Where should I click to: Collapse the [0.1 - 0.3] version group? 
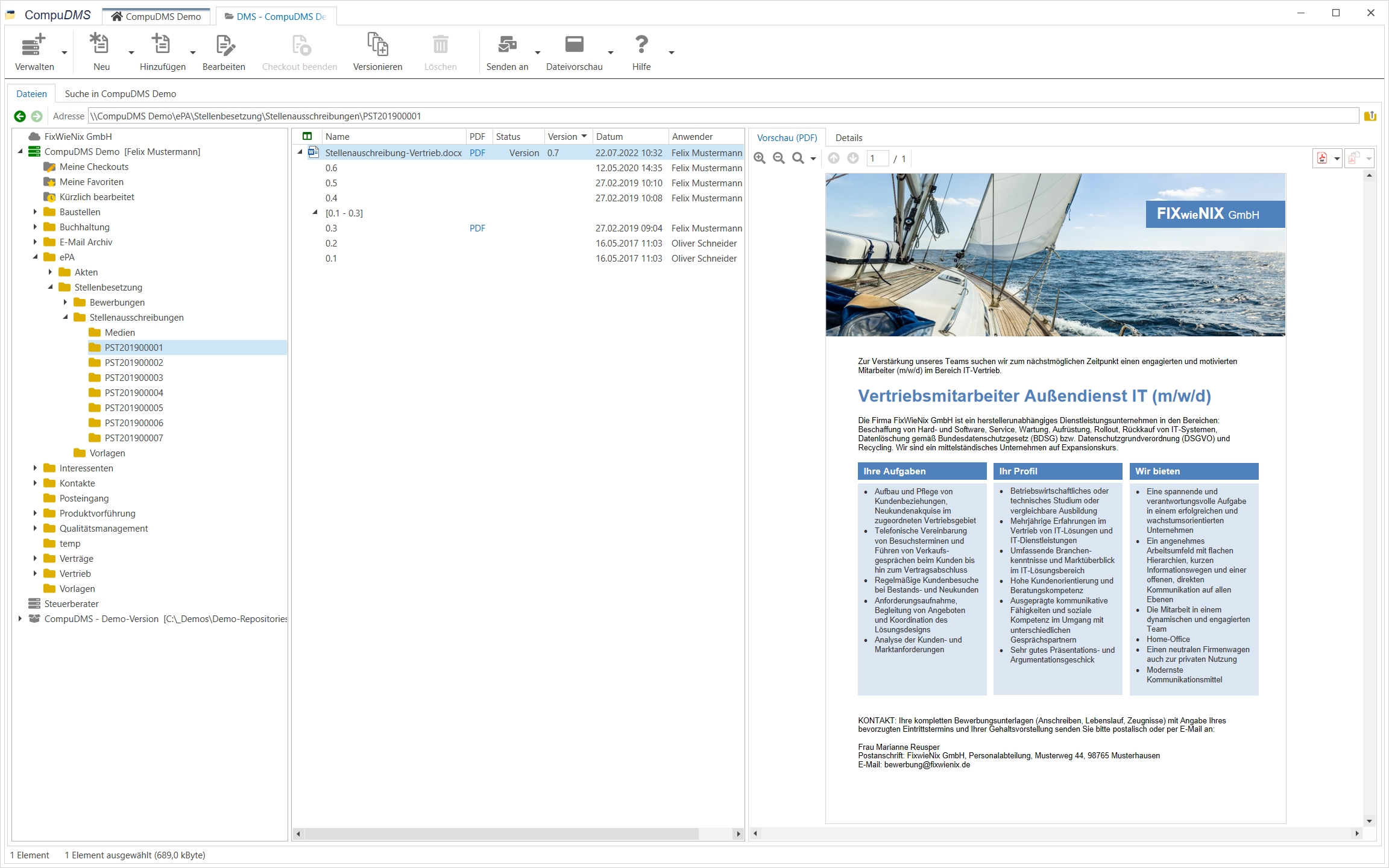315,213
